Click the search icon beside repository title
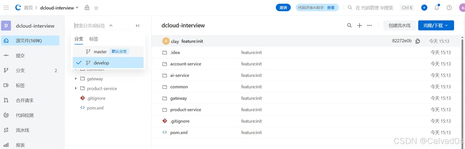 pos(349,26)
